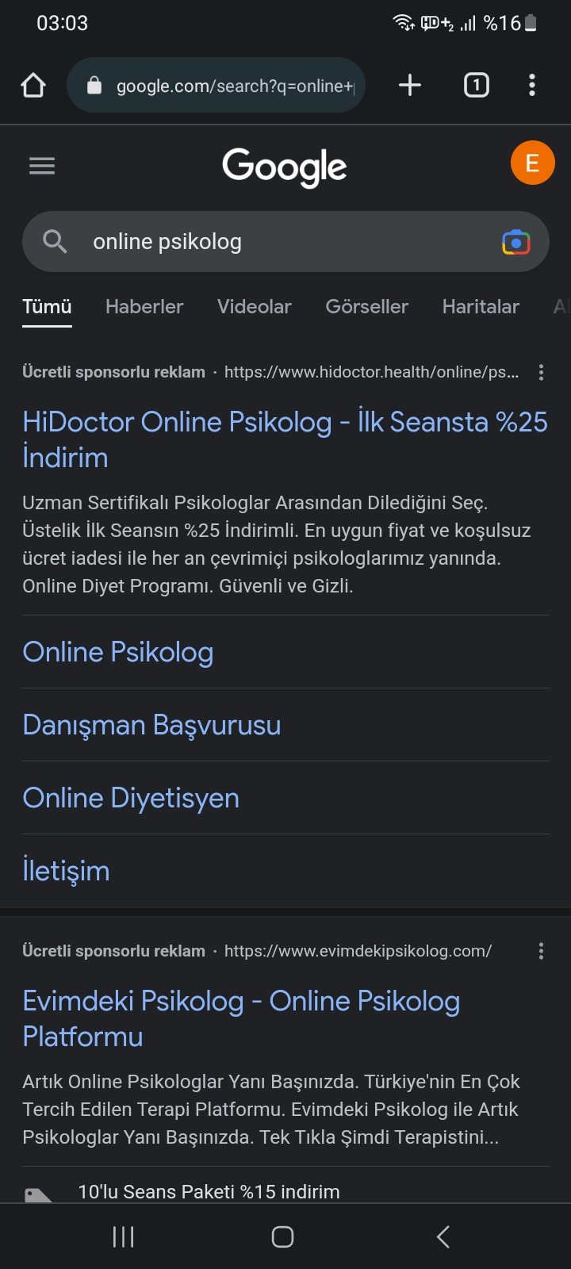Tap the address bar URL
Viewport: 571px width, 1269px height.
(x=234, y=86)
